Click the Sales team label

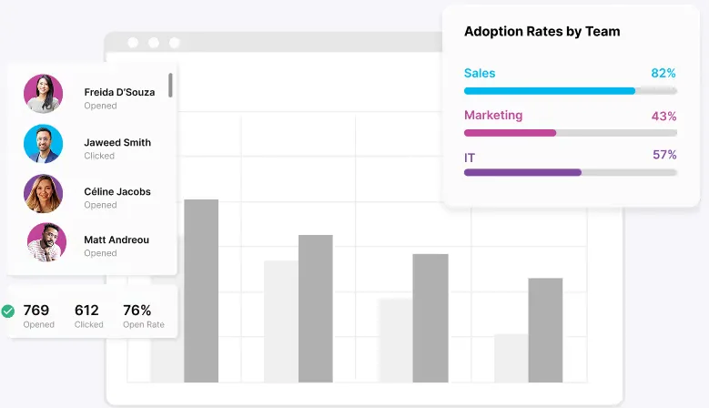(x=480, y=73)
